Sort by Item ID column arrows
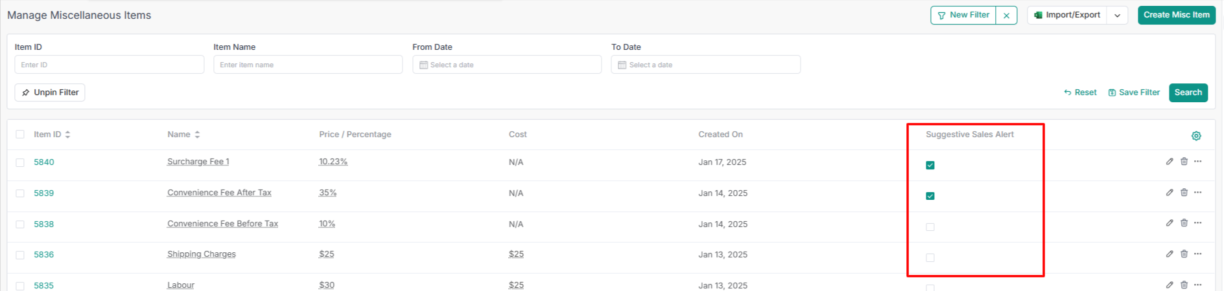Viewport: 1224px width, 291px height. tap(67, 135)
